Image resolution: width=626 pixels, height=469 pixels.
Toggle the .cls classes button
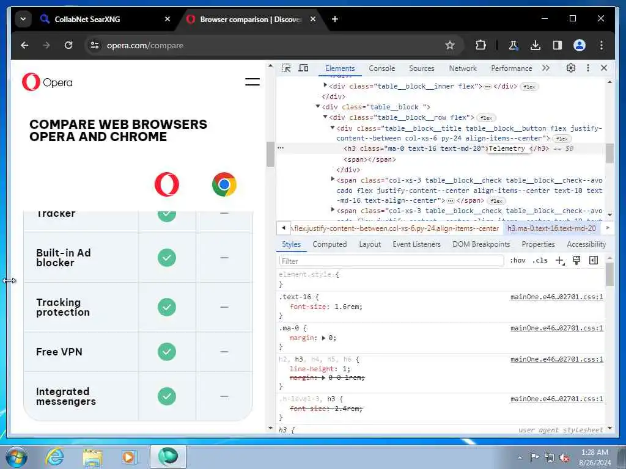point(540,260)
